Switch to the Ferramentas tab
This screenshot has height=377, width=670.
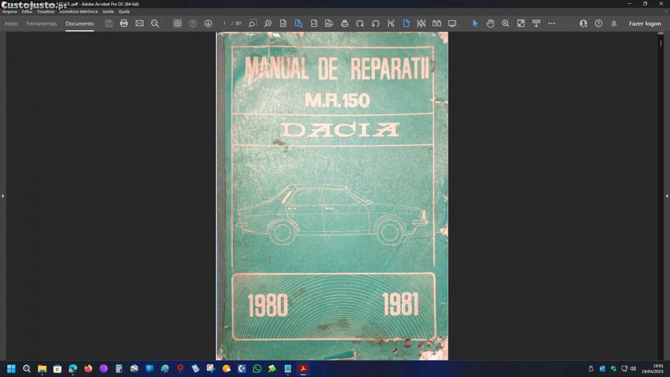pyautogui.click(x=41, y=23)
